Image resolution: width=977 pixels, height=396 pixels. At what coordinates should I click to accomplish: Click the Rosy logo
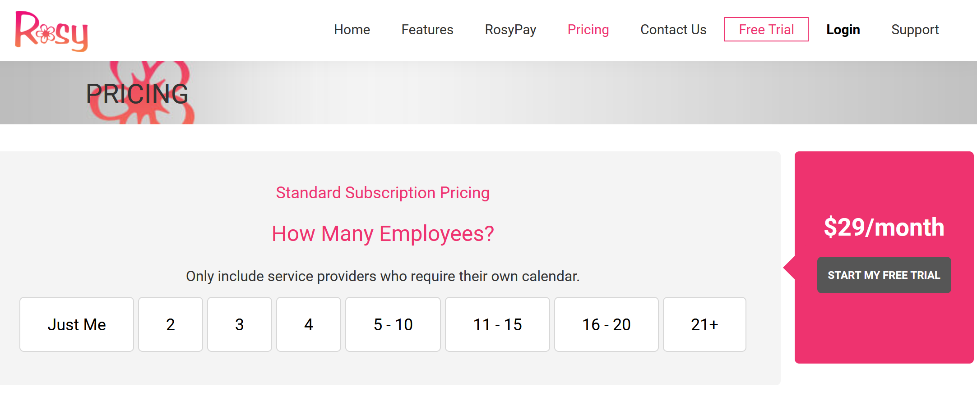tap(51, 31)
